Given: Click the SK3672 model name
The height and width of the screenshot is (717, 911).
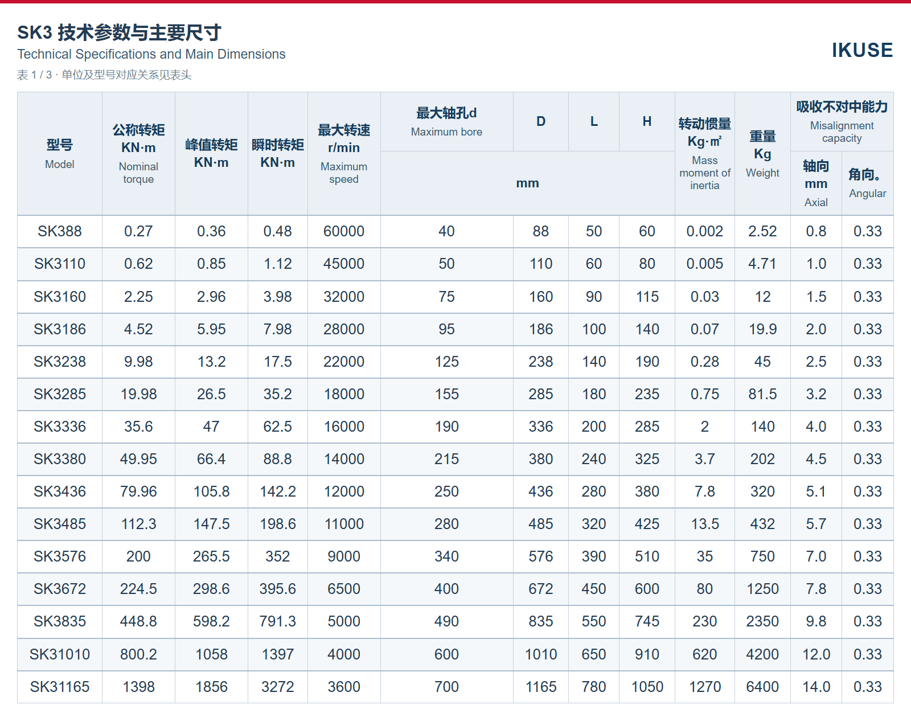Looking at the screenshot, I should click(60, 589).
